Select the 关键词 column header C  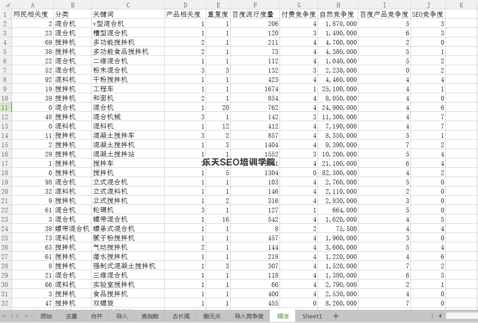pyautogui.click(x=128, y=5)
